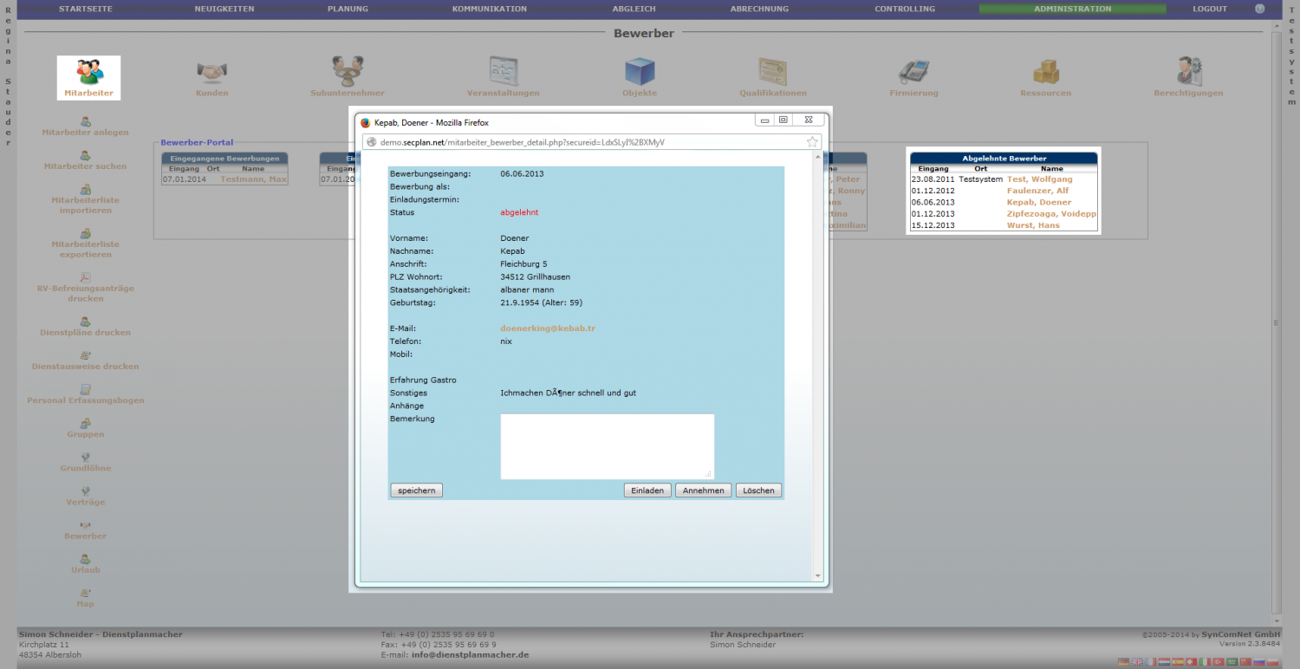Click doenerking@kebab.tr email link

coord(548,328)
